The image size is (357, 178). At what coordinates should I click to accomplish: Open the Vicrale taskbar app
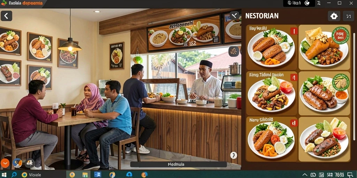click(31, 175)
